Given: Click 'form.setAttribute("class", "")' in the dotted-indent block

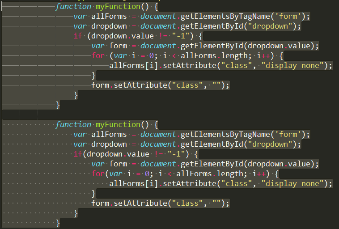Looking at the screenshot, I should tap(158, 203).
